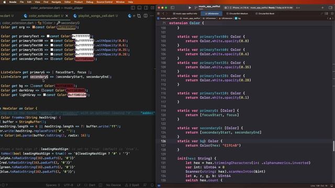Click Xcode vertical scrollbar thumb
335x188 pixels.
tap(333, 146)
